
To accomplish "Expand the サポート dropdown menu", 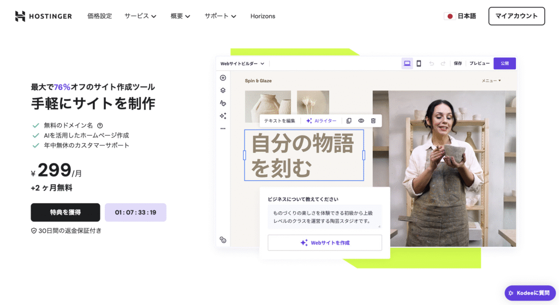I will pos(221,16).
